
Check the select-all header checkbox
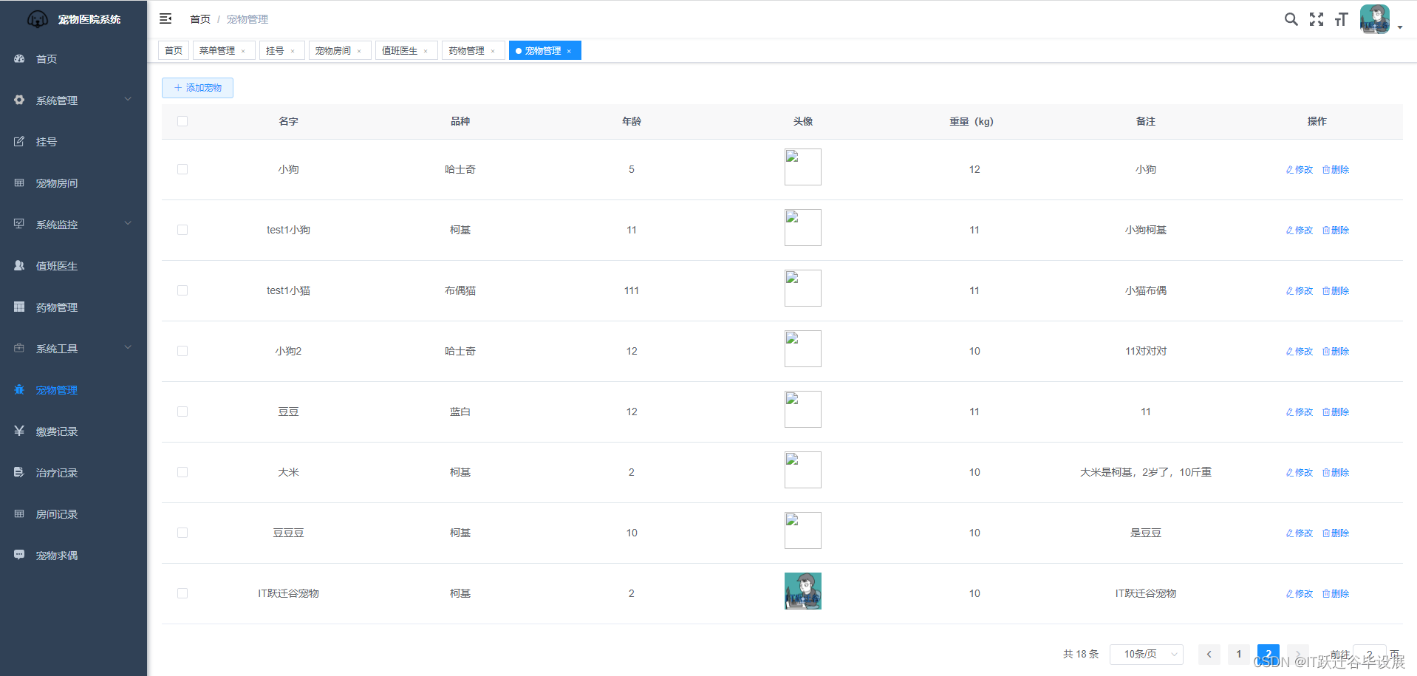tap(182, 121)
